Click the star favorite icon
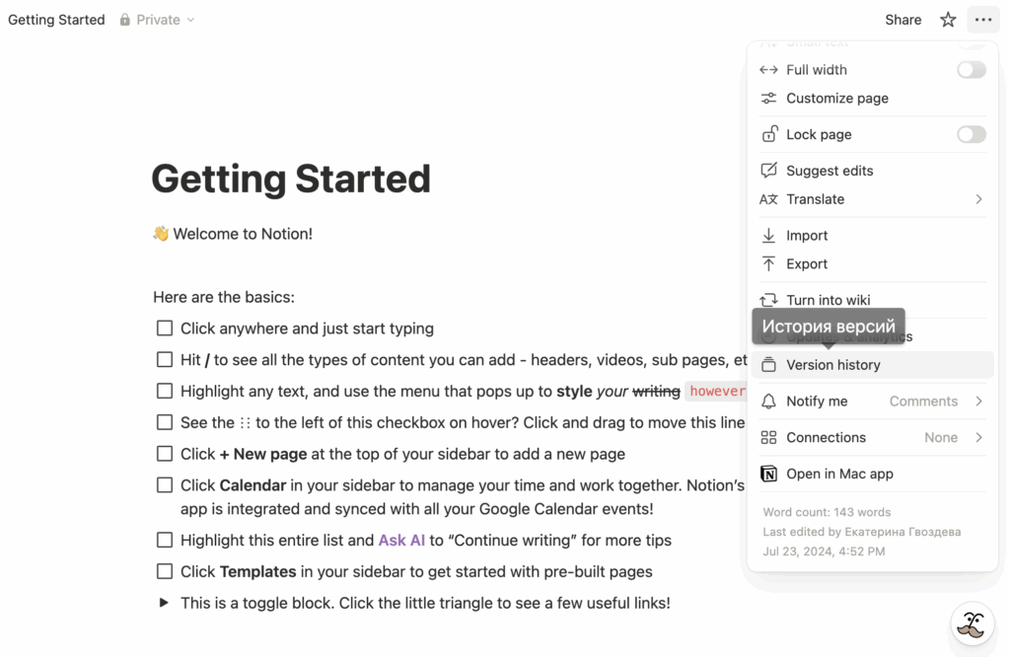 [948, 20]
